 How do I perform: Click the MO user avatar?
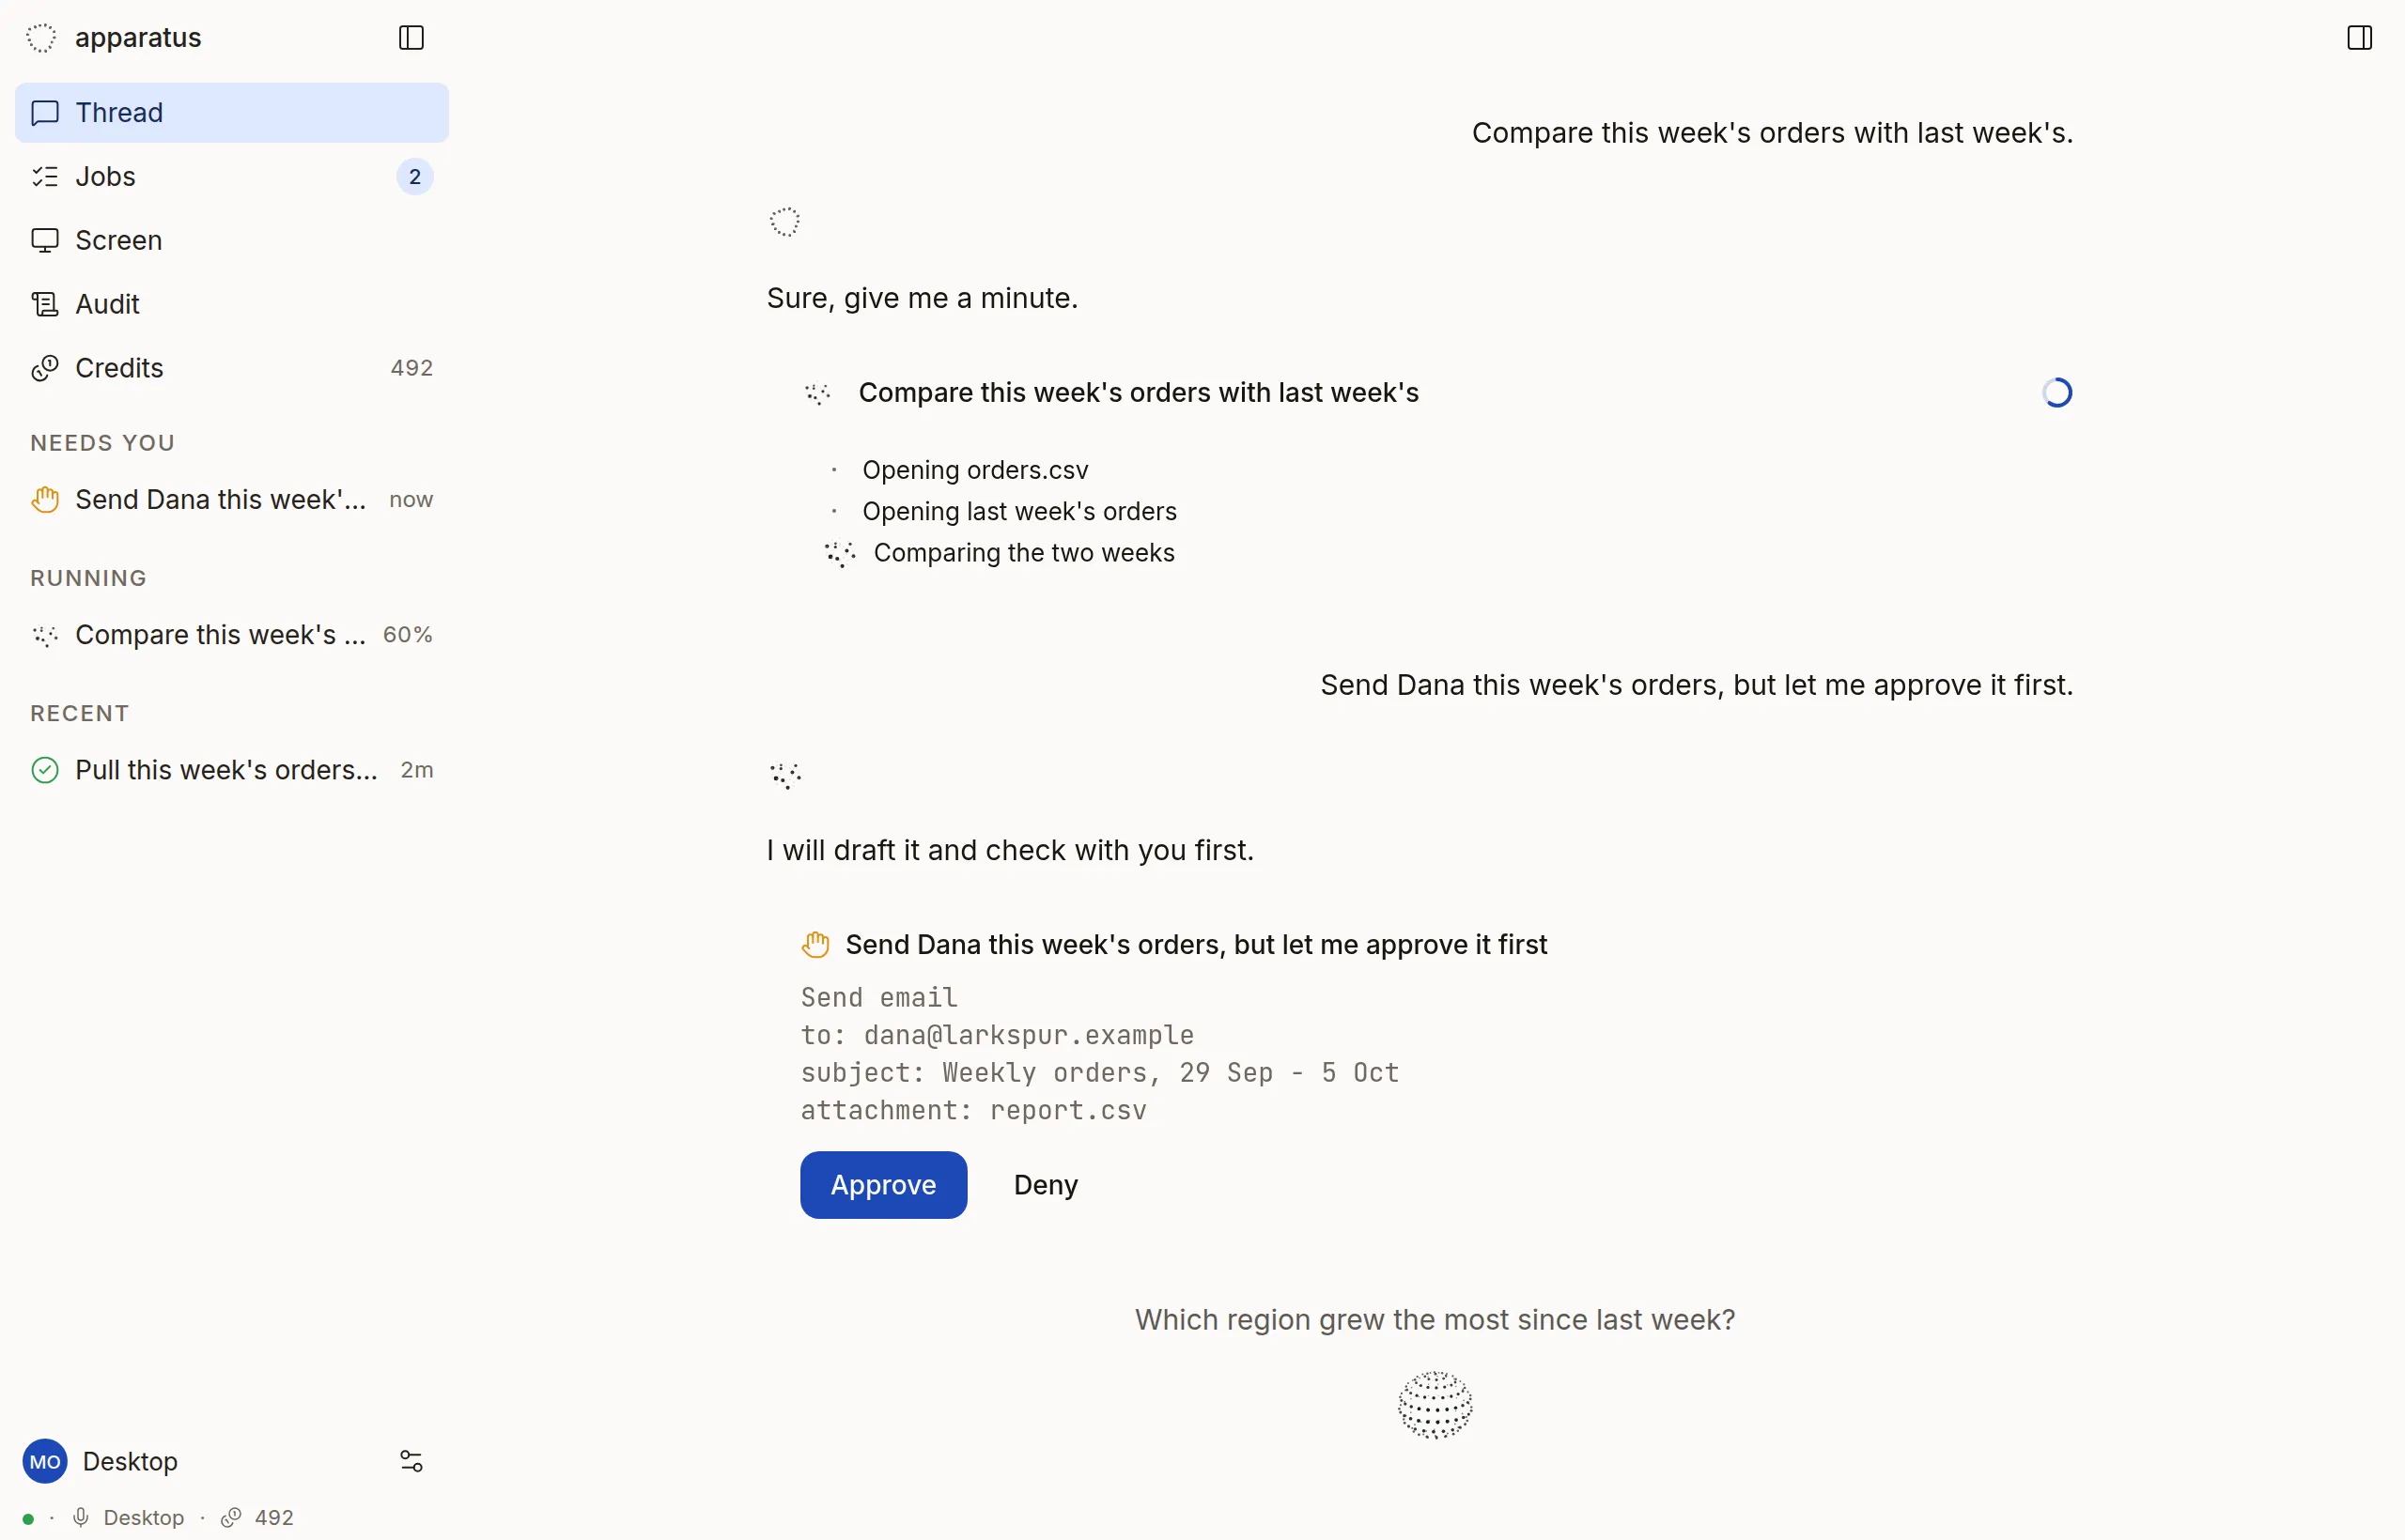coord(45,1462)
